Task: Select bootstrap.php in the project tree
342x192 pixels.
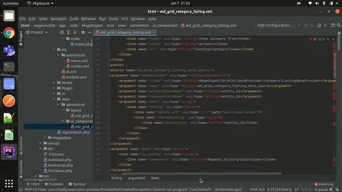Action: click(58, 165)
